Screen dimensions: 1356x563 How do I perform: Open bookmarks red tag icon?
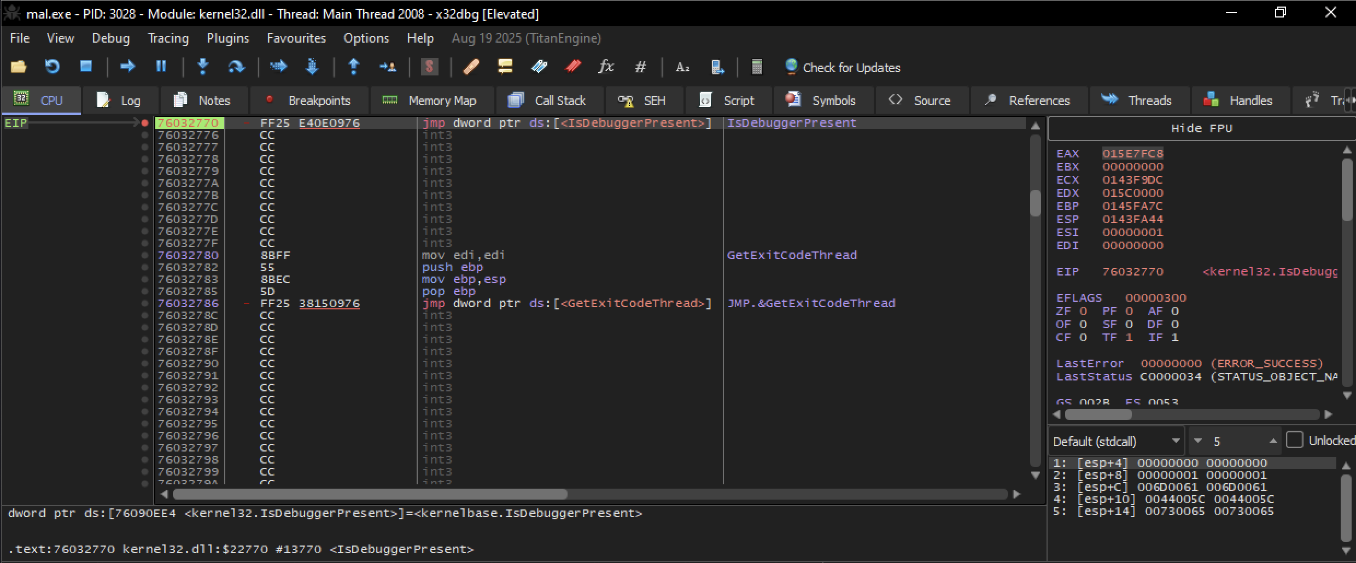573,67
